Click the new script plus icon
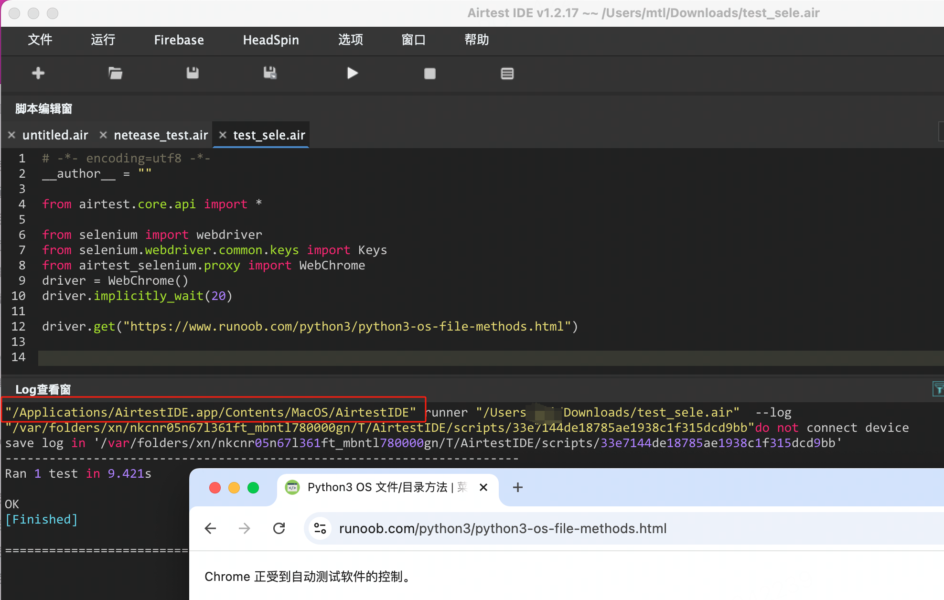 pyautogui.click(x=38, y=73)
